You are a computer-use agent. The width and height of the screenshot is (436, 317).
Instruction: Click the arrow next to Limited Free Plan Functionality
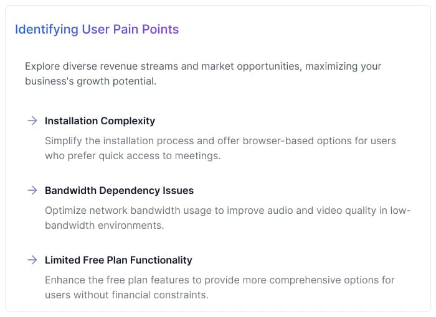pyautogui.click(x=32, y=260)
